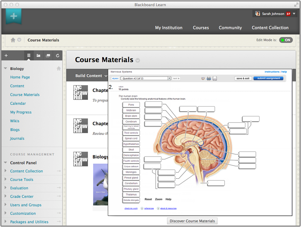Click the arrow icon beside Grade Center

[x=59, y=196]
